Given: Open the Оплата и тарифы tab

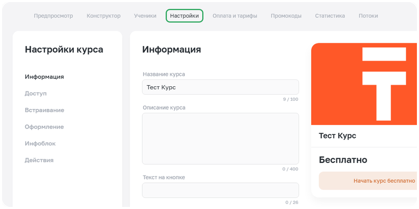Looking at the screenshot, I should pyautogui.click(x=235, y=16).
